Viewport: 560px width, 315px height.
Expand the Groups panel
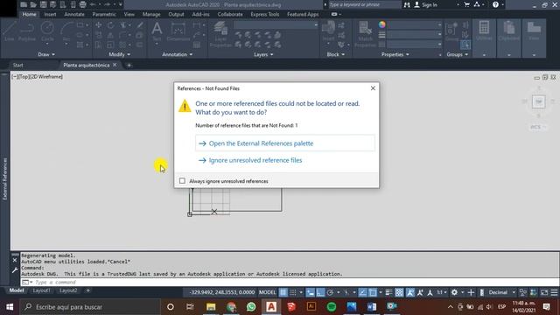pyautogui.click(x=457, y=54)
